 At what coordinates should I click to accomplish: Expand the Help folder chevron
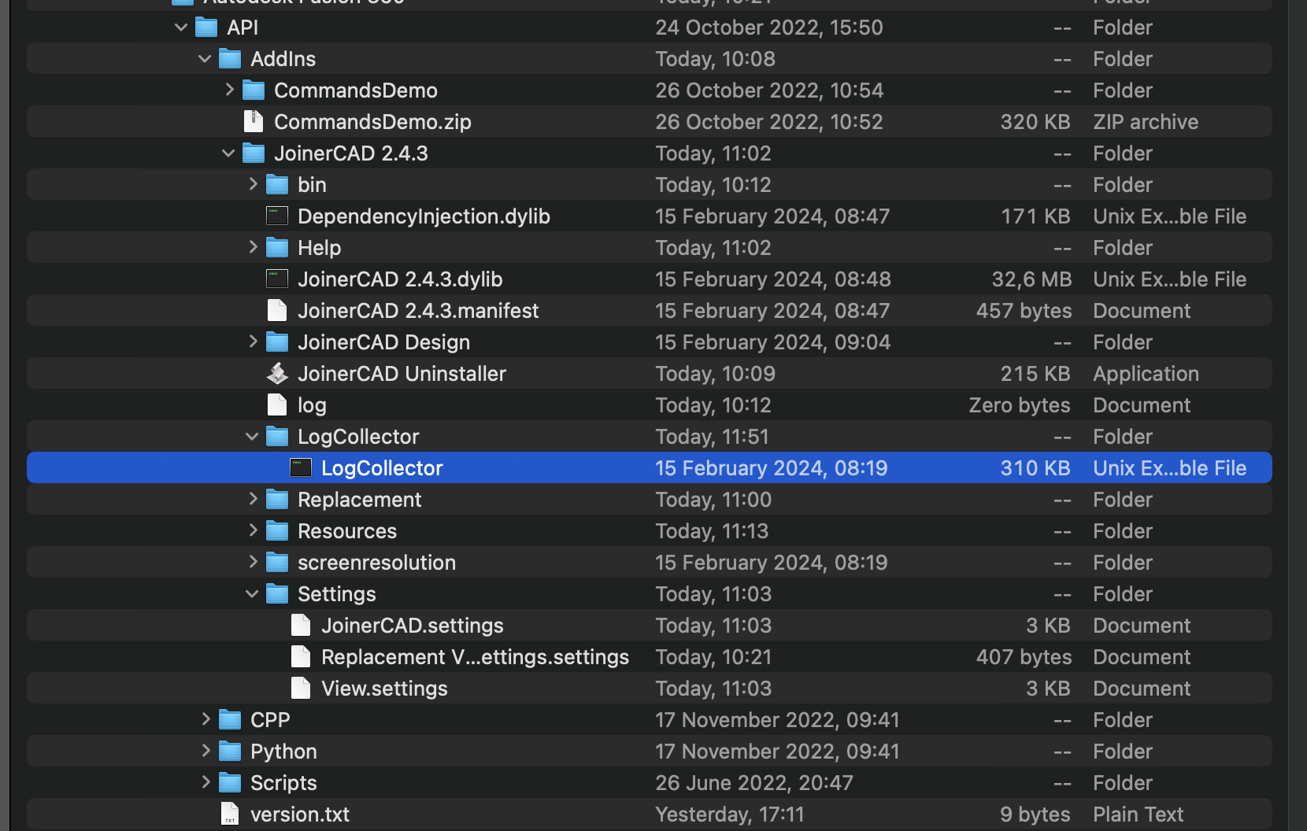(253, 247)
